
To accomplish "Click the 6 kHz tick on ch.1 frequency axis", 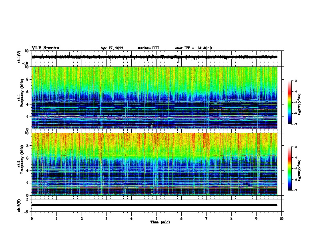I will coord(28,92).
